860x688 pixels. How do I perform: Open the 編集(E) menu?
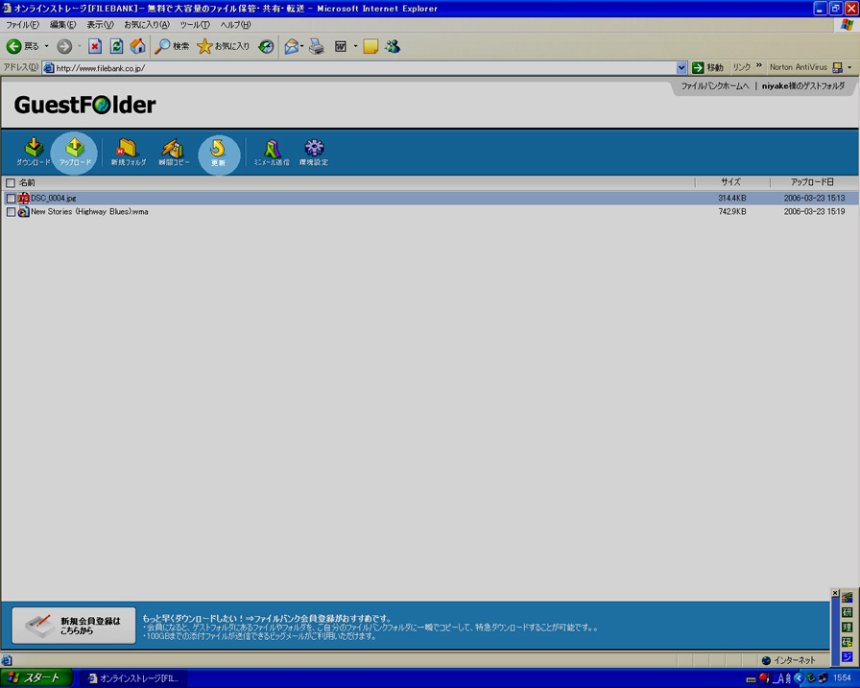(x=62, y=25)
